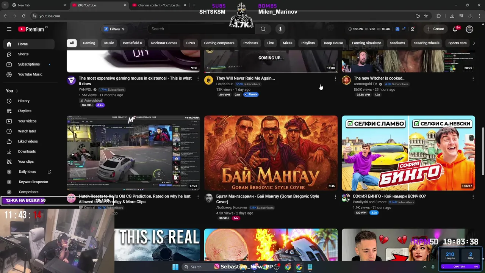This screenshot has height=273, width=485.
Task: Open the account avatar menu
Action: [469, 29]
